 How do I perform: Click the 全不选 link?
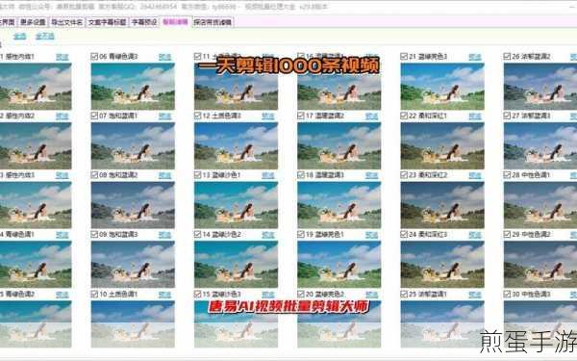pyautogui.click(x=45, y=37)
